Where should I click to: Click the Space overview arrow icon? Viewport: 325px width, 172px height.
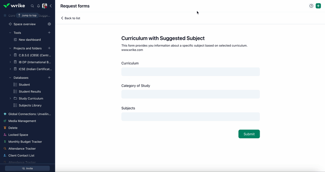click(x=10, y=24)
